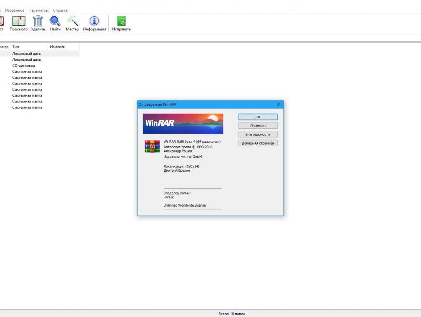Open the Найти magnifier tool
Screen dimensions: 421x317
click(55, 21)
